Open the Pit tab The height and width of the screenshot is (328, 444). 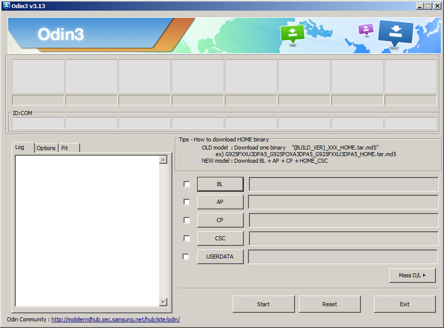[x=69, y=148]
